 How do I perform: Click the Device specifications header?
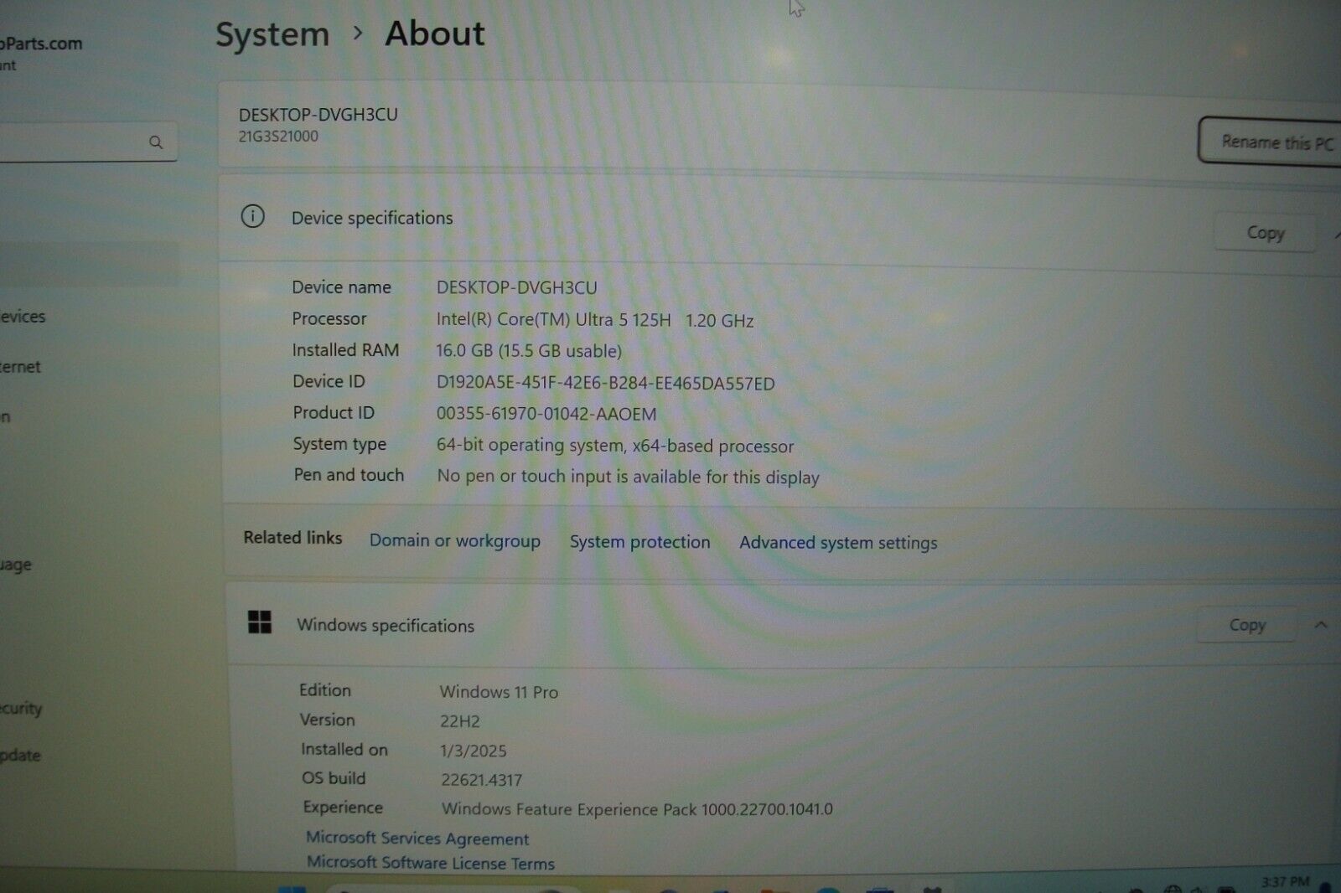pyautogui.click(x=372, y=218)
